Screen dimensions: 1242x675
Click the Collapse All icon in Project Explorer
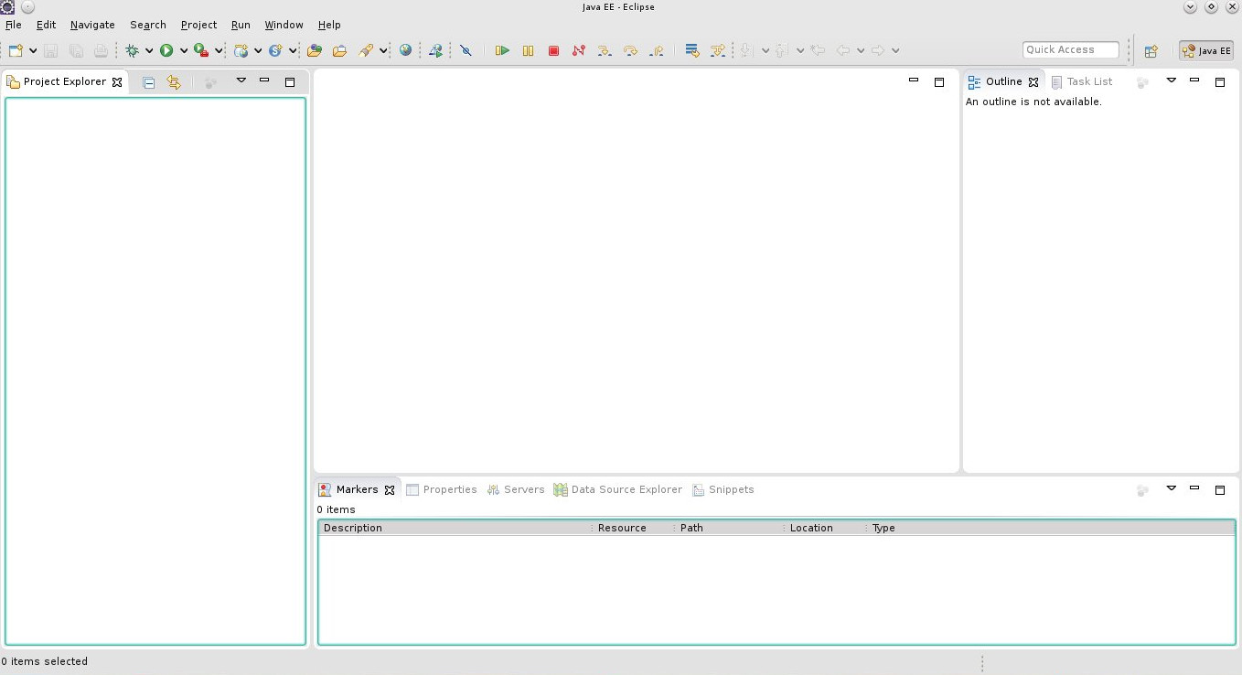point(149,82)
